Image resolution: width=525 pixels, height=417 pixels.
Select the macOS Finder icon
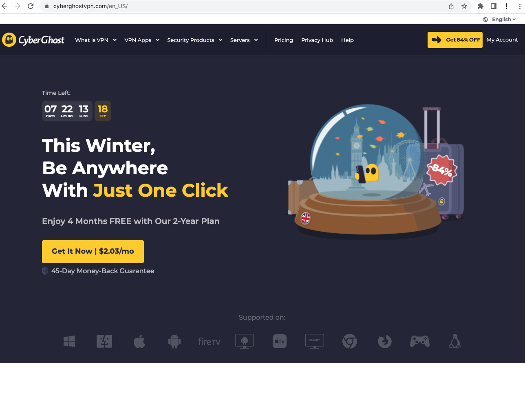point(104,341)
